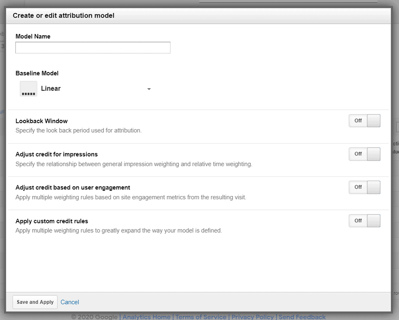Image resolution: width=399 pixels, height=320 pixels.
Task: Click the Create or edit attribution model title
Action: coord(64,16)
